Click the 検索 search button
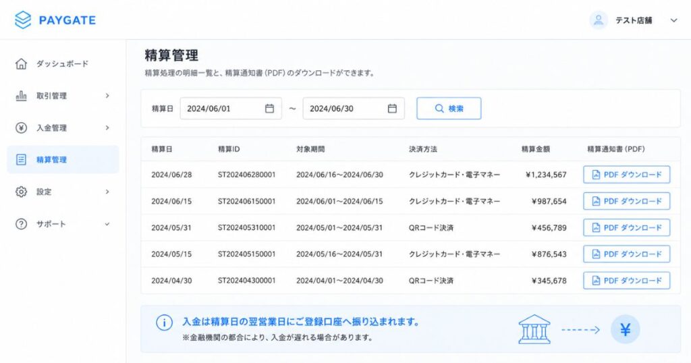The width and height of the screenshot is (691, 363). pyautogui.click(x=449, y=109)
